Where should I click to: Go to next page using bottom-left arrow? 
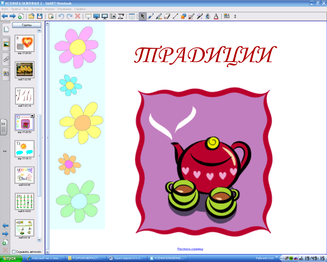click(5, 234)
